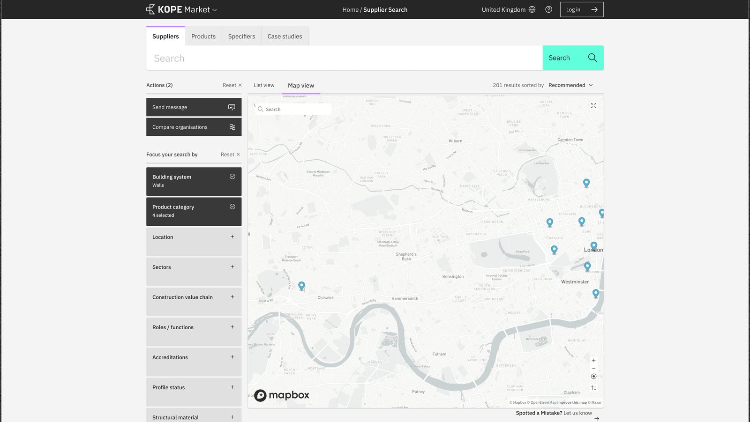Image resolution: width=750 pixels, height=422 pixels.
Task: Expand the Location filter
Action: pos(194,242)
